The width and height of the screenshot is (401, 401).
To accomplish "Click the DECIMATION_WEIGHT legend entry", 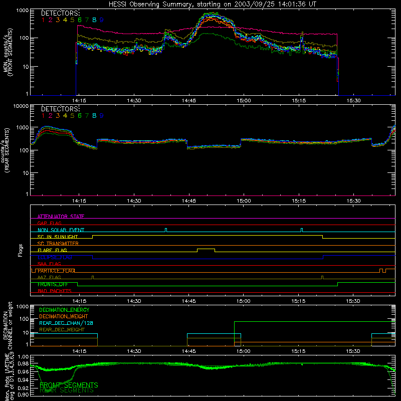I will click(x=64, y=316).
